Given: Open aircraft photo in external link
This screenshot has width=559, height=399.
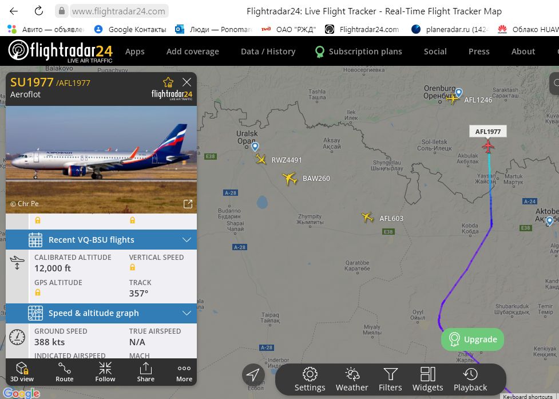Looking at the screenshot, I should click(188, 204).
